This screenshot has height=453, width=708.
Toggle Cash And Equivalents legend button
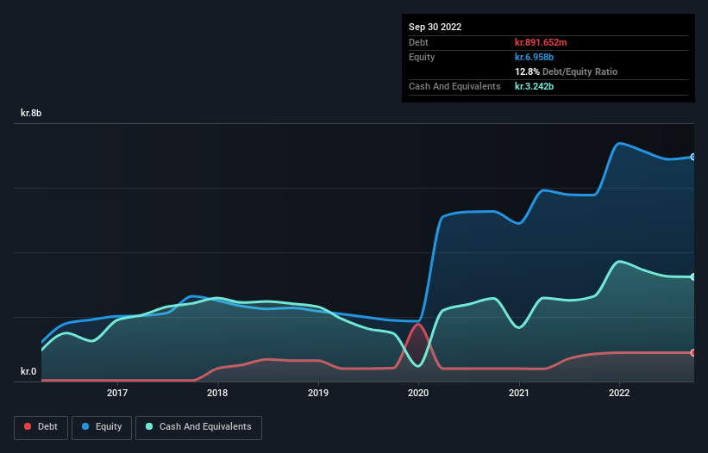[x=198, y=427]
